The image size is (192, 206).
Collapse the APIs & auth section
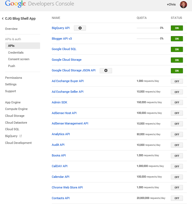tap(13, 39)
